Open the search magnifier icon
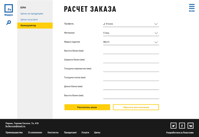The height and width of the screenshot is (137, 199). click(9, 22)
